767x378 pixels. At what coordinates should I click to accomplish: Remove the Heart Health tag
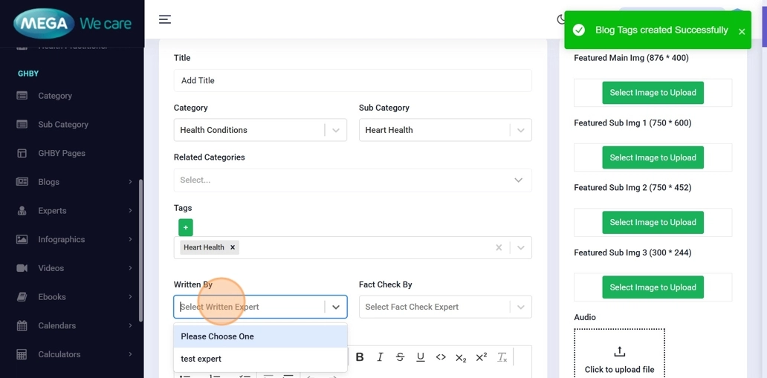(233, 247)
